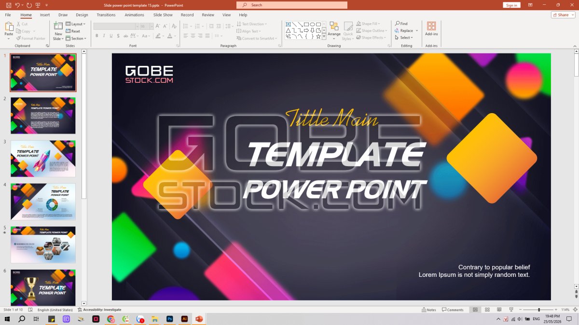This screenshot has height=325, width=579.
Task: Start presentation from beginning icon in title bar
Action: tap(39, 5)
